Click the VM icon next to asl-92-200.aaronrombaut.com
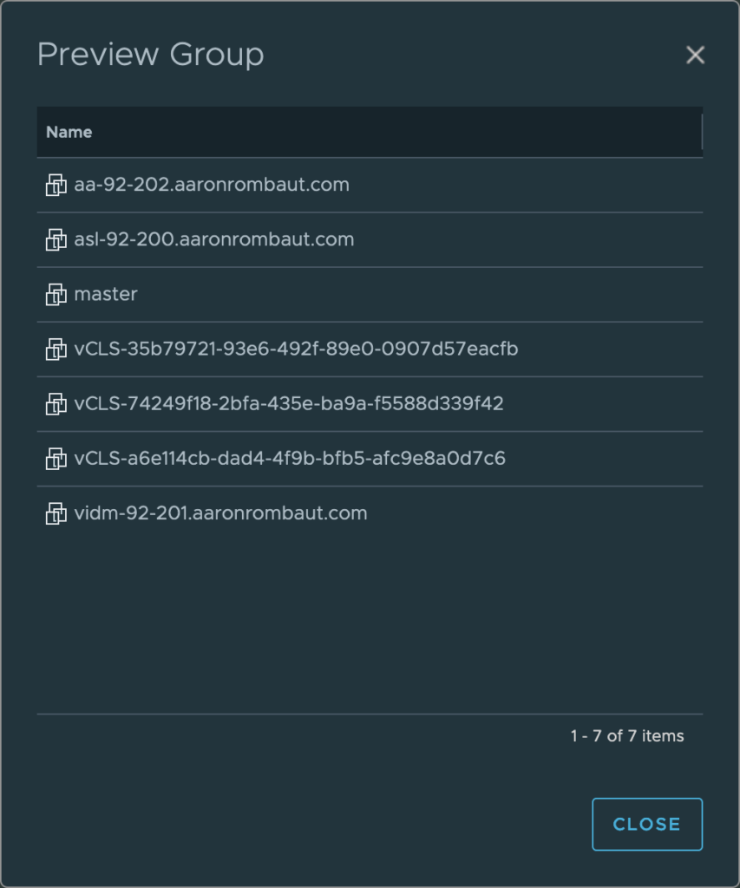Screen dimensions: 740x888 [x=56, y=239]
